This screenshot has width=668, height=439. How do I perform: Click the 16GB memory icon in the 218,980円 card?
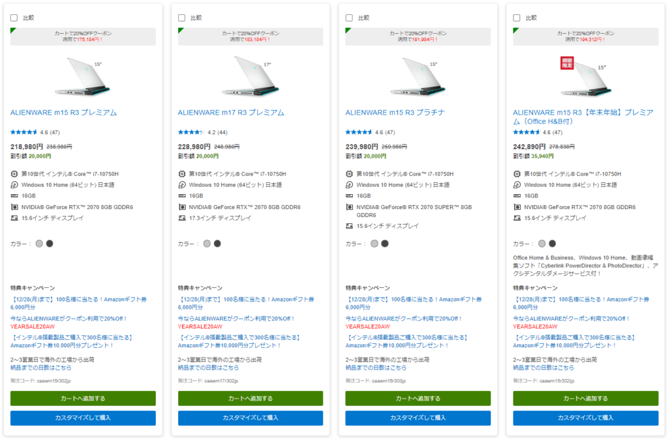tap(14, 196)
